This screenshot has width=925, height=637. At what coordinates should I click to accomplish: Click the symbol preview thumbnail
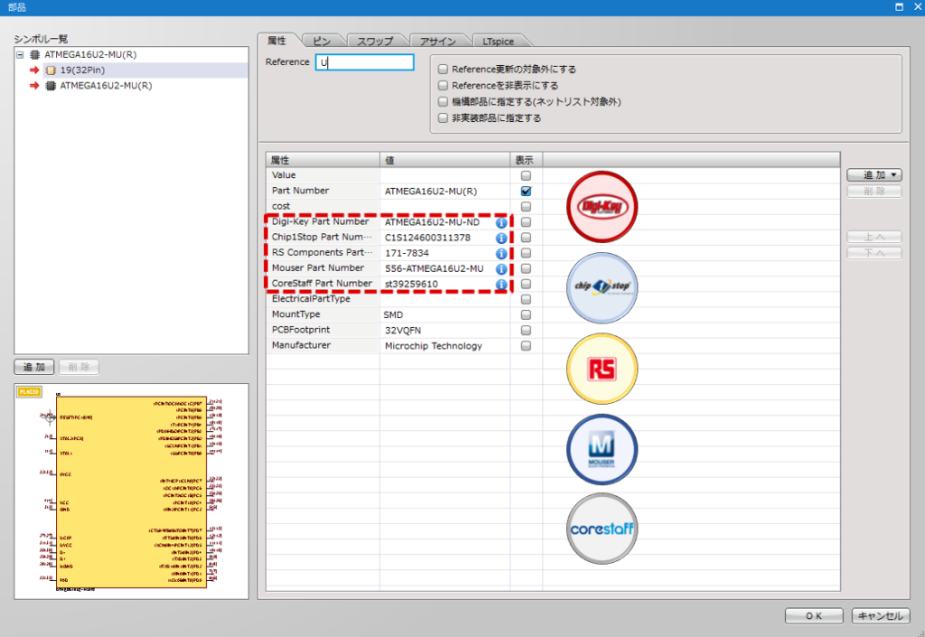132,492
